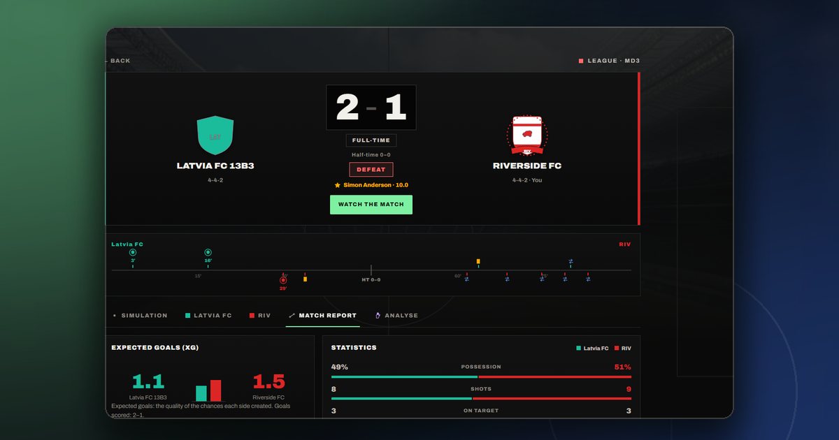The width and height of the screenshot is (839, 440).
Task: Click the 1.5 Riverside xG value
Action: (x=269, y=382)
